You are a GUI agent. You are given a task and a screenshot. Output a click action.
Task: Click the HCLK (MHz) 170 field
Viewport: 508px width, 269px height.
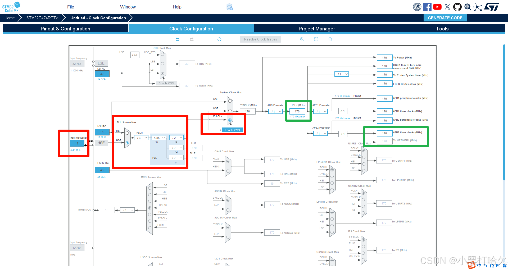297,111
